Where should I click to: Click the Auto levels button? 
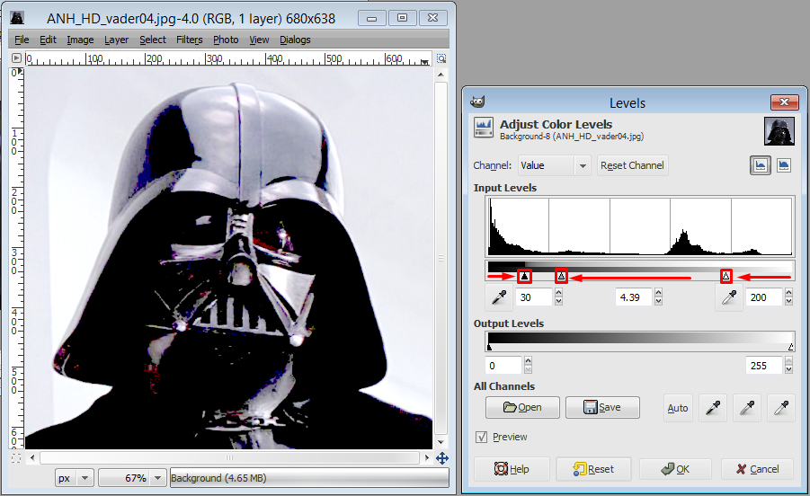pyautogui.click(x=677, y=408)
